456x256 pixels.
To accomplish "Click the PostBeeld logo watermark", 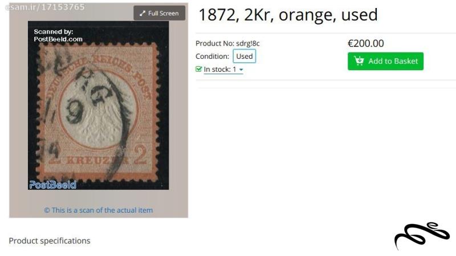I will click(x=53, y=185).
